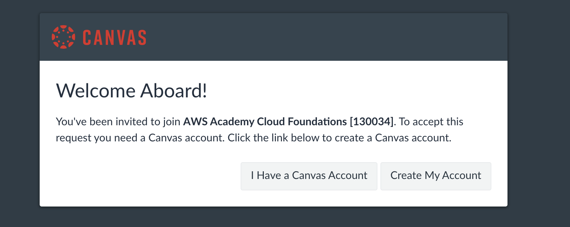The width and height of the screenshot is (570, 227).
Task: Click the course ID [130034]
Action: (371, 122)
